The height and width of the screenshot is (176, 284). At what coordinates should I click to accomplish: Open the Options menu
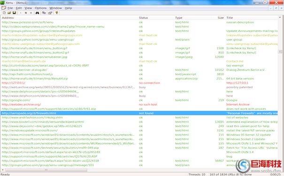(x=40, y=8)
